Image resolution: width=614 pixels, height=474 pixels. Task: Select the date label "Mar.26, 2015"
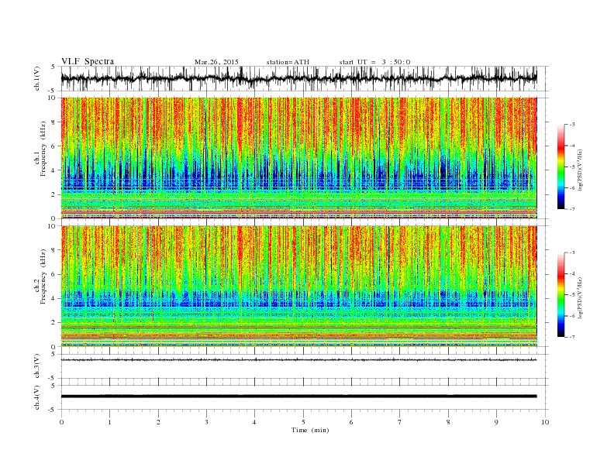216,62
